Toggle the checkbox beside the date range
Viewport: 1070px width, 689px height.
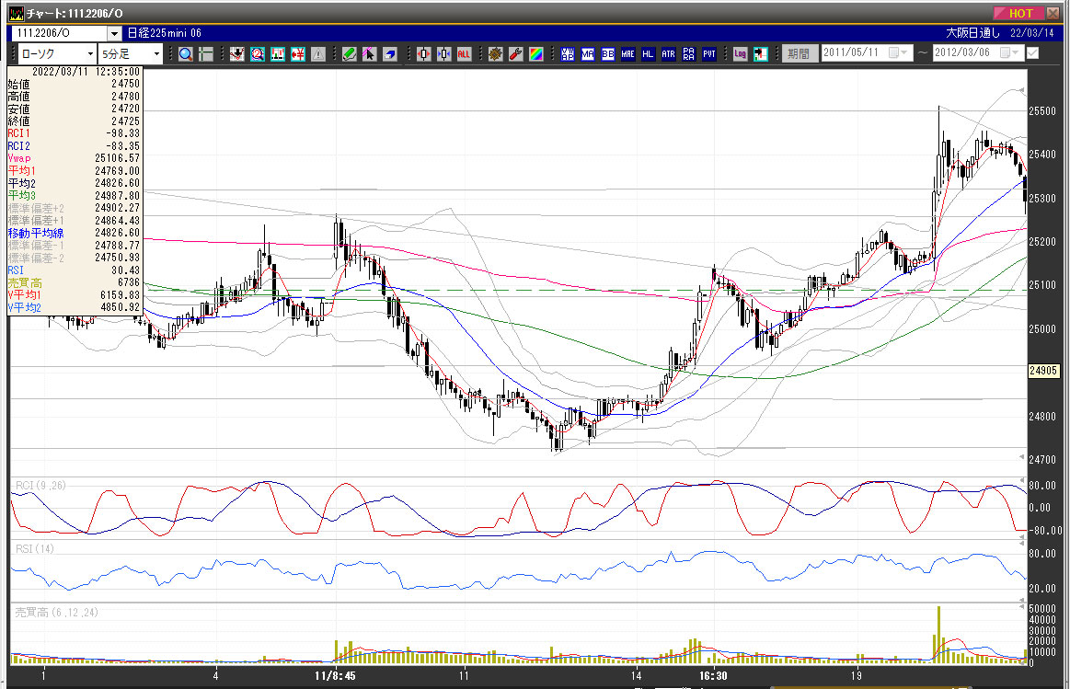point(1032,52)
